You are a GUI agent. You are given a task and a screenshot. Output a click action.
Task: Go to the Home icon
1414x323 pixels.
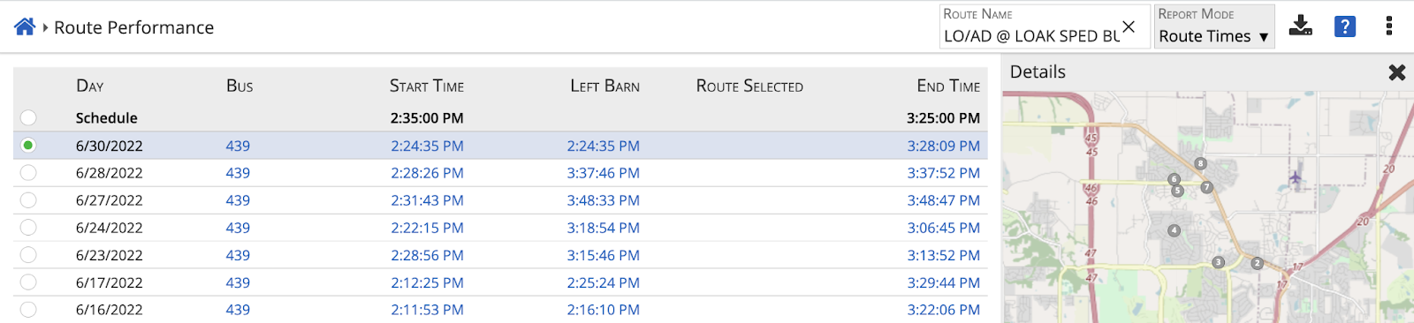25,27
